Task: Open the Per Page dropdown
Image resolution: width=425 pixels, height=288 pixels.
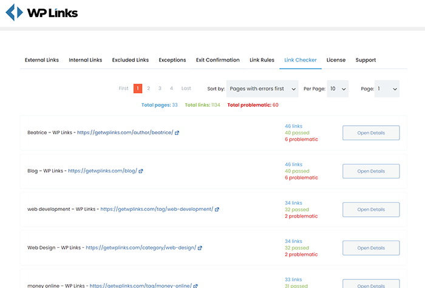Action: coord(338,89)
